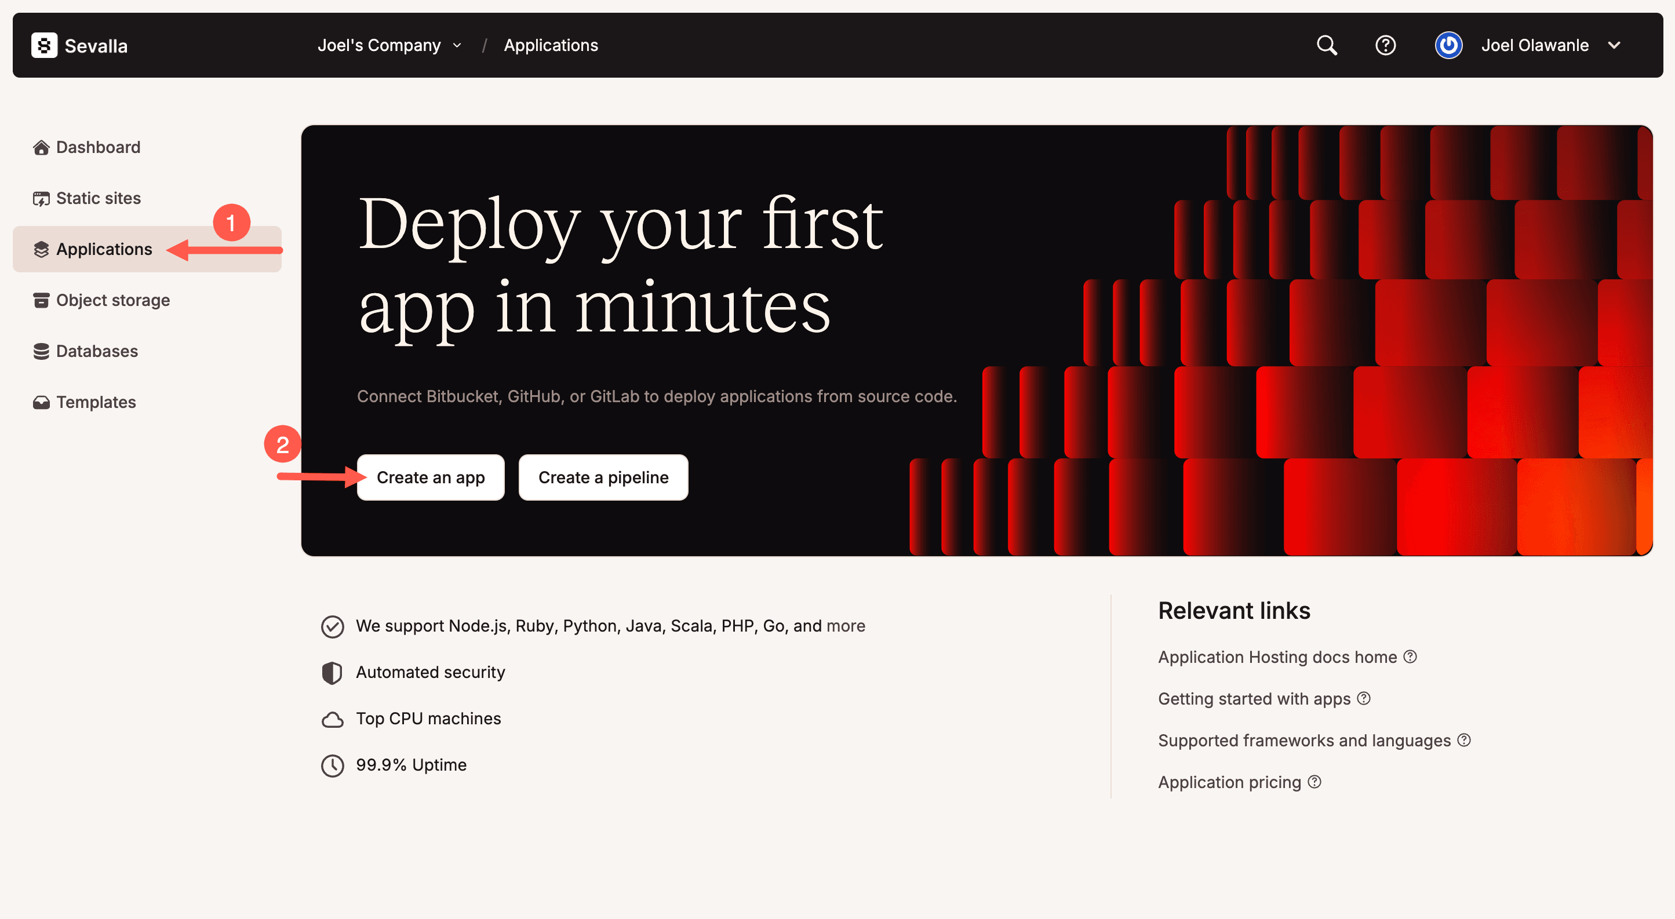Click the Databases stack icon in sidebar
Viewport: 1675px width, 919px height.
[41, 351]
